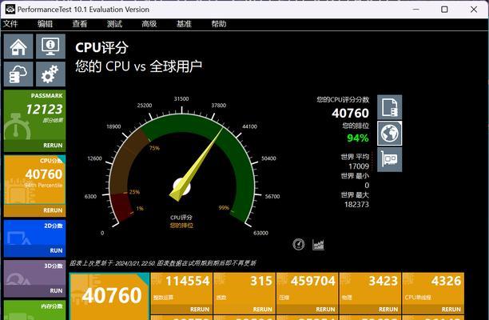Select the hardware card comparison icon
The height and width of the screenshot is (320, 489).
[x=389, y=159]
